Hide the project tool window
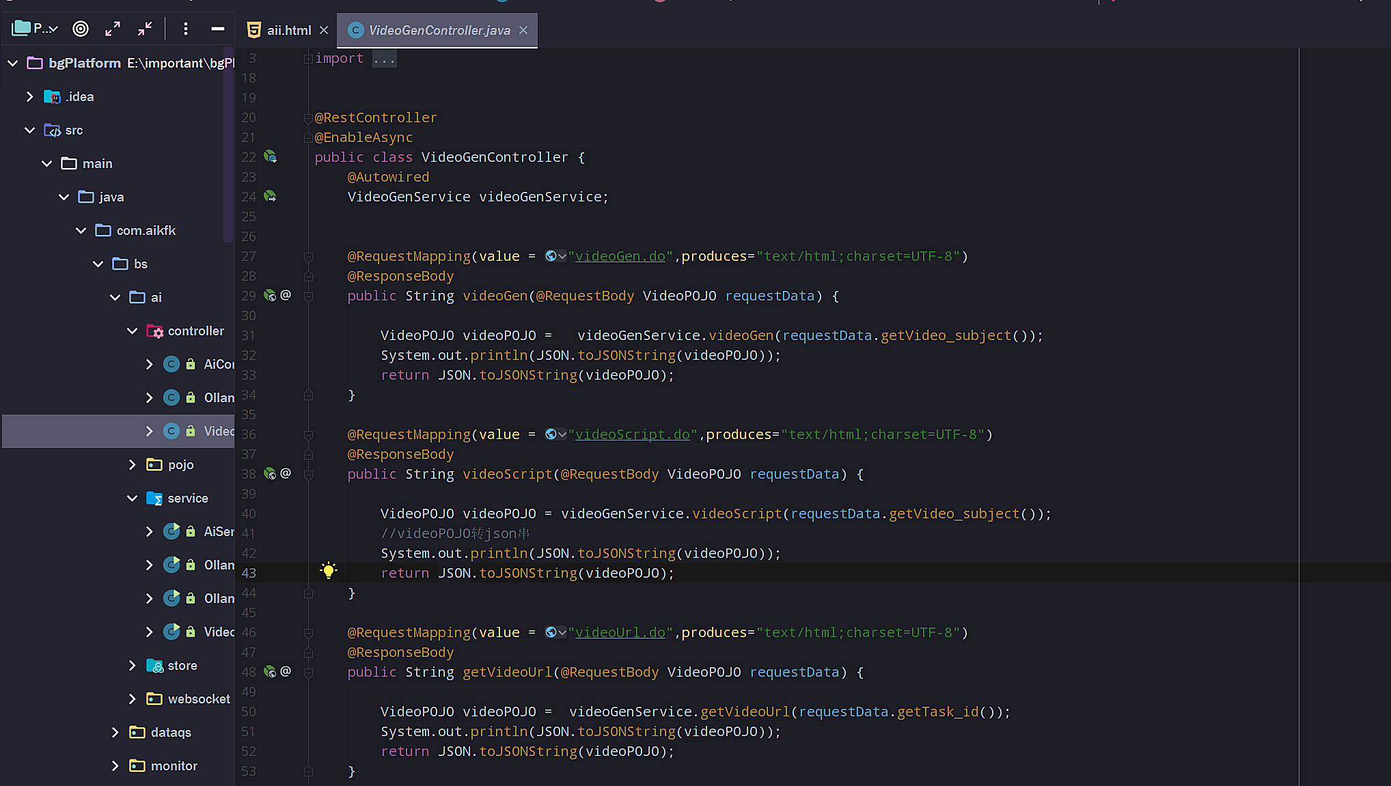 pos(218,29)
